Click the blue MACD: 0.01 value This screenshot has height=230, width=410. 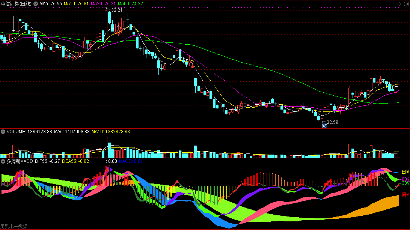pyautogui.click(x=131, y=161)
